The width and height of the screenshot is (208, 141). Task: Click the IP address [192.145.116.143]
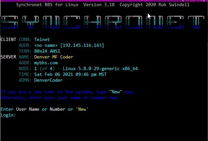[x=82, y=45]
